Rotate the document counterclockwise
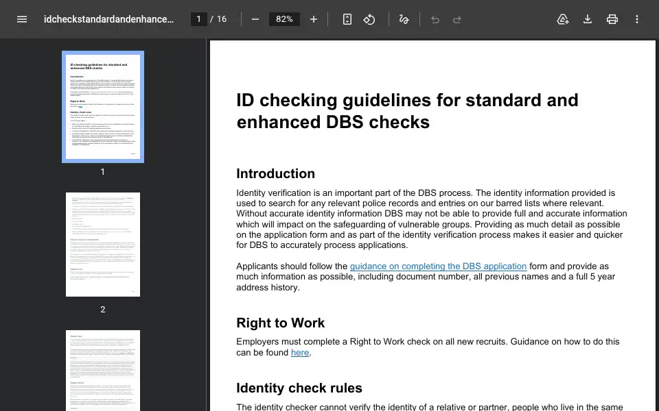This screenshot has height=411, width=659. tap(369, 19)
